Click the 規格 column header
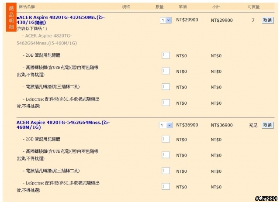Screen dimensions: 280x202 (x=126, y=7)
